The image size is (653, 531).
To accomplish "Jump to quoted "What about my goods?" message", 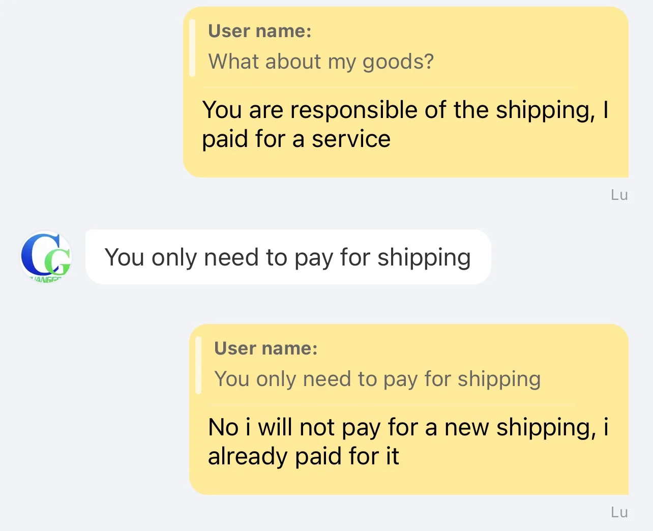I will click(321, 62).
